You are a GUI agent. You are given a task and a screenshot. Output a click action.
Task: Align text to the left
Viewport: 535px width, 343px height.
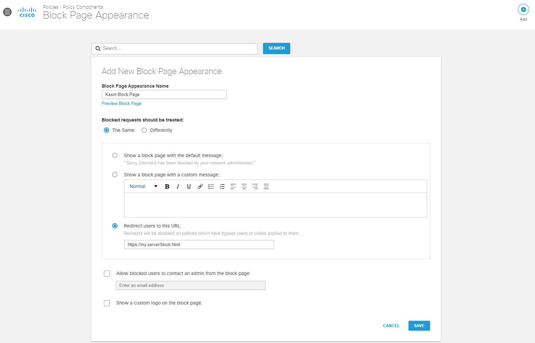[233, 186]
